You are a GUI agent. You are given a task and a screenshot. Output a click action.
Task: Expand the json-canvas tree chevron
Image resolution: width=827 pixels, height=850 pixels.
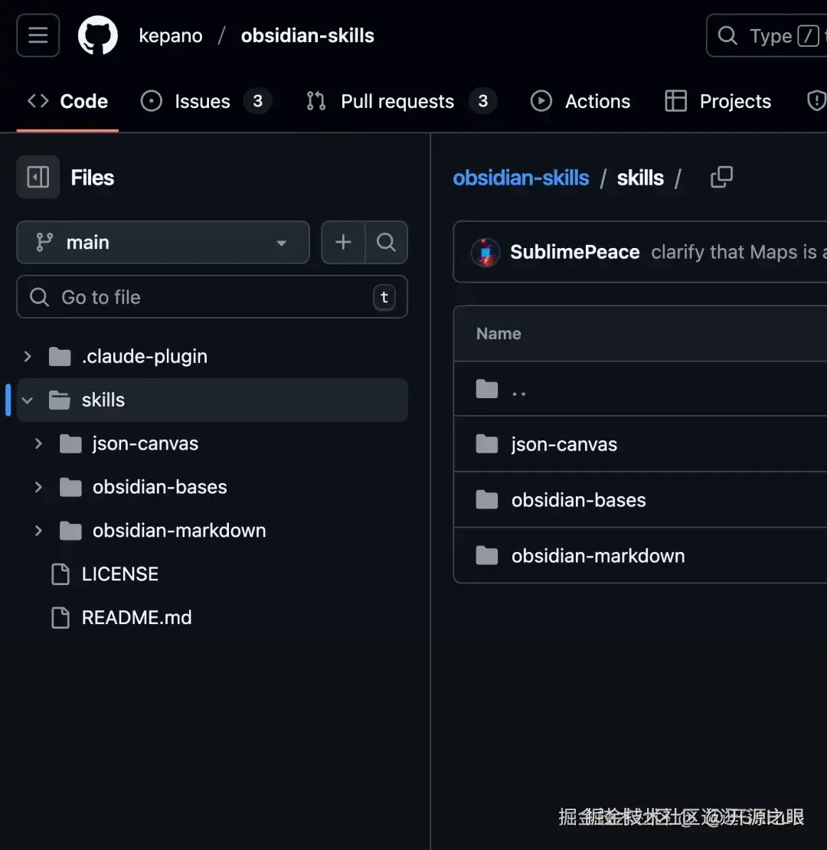coord(38,444)
